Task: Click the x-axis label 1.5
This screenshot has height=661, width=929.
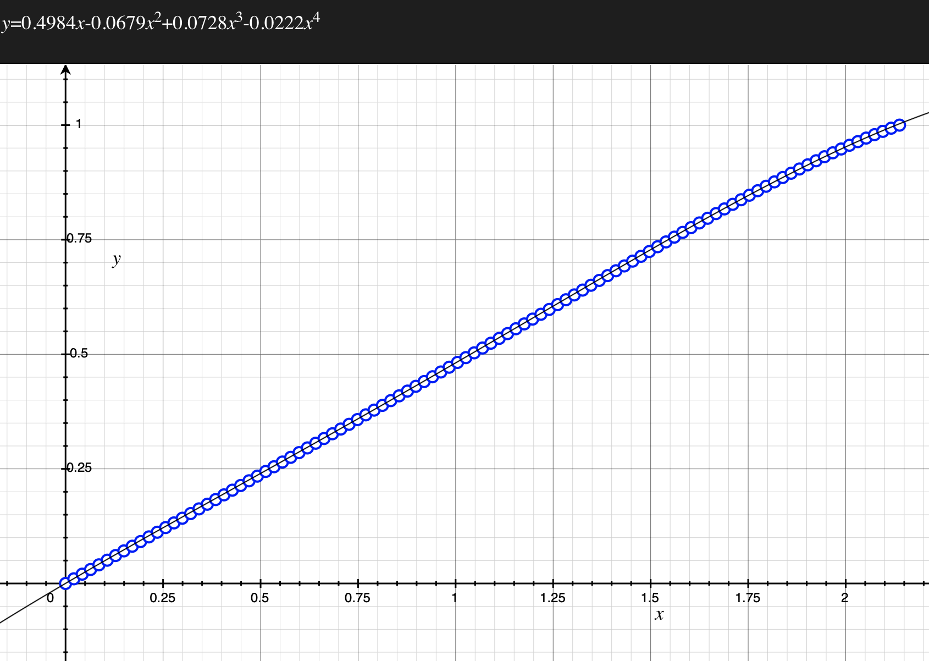Action: pyautogui.click(x=650, y=598)
